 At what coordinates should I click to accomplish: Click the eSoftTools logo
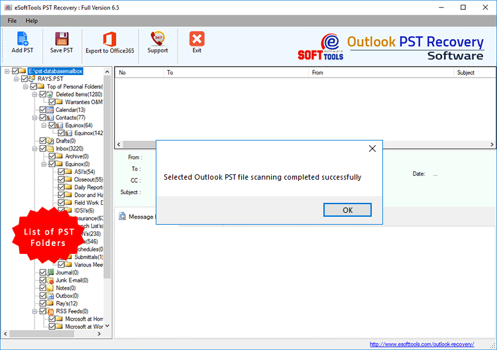(321, 47)
